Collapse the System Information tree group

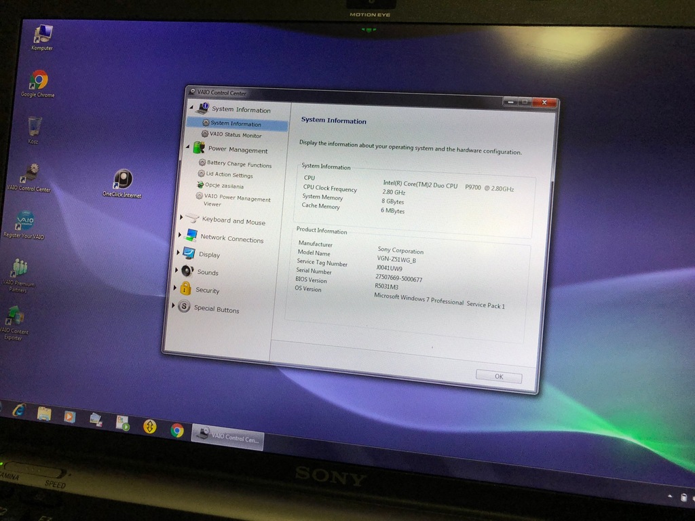coord(191,107)
